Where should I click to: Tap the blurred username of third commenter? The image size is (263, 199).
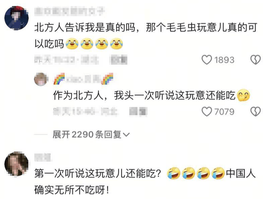[43, 157]
